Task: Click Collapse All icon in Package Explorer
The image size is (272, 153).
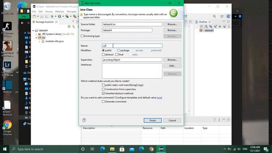Action: point(69,26)
